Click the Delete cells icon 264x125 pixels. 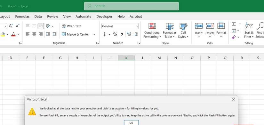pos(210,26)
